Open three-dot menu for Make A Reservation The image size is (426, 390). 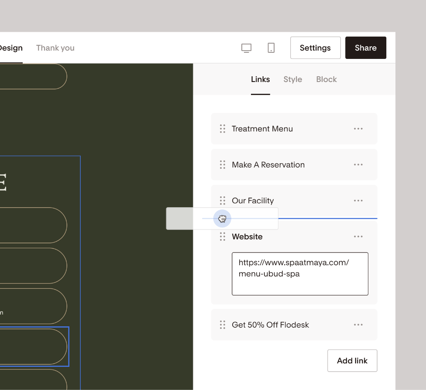coord(358,164)
